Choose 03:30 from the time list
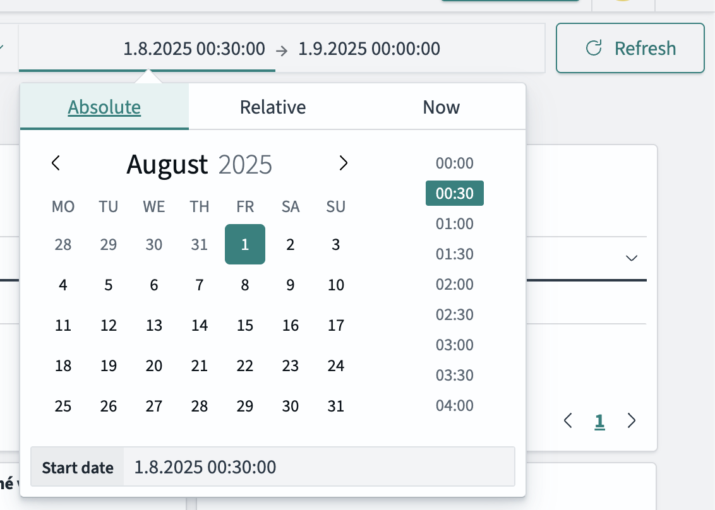This screenshot has width=715, height=510. [x=454, y=376]
